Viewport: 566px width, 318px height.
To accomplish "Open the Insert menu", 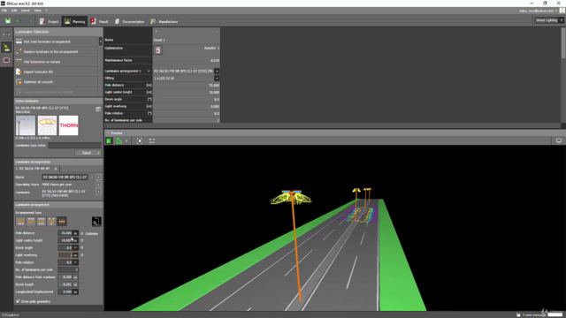I will coord(26,11).
